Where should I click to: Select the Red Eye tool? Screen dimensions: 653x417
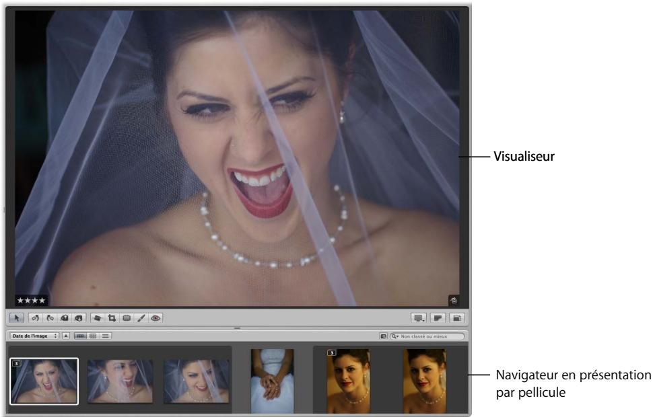[x=156, y=318]
